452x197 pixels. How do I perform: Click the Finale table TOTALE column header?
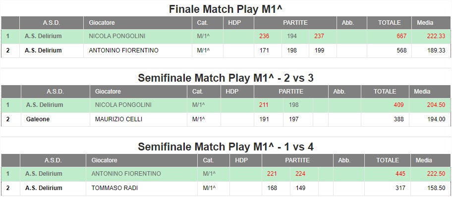point(390,22)
